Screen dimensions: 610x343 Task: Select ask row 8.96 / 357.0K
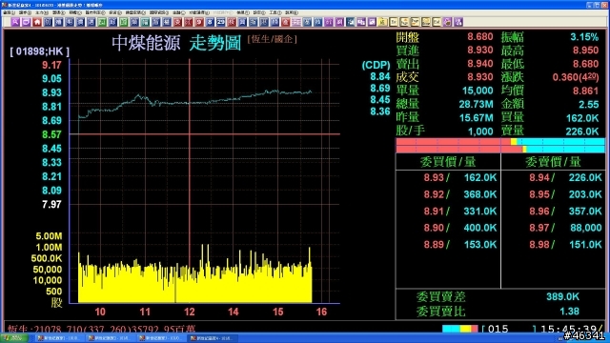pos(565,212)
